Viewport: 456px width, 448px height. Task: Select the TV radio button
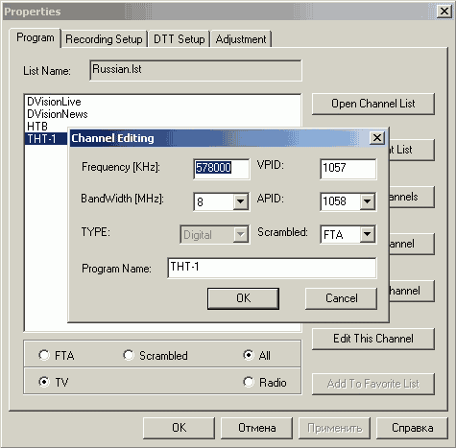[44, 382]
